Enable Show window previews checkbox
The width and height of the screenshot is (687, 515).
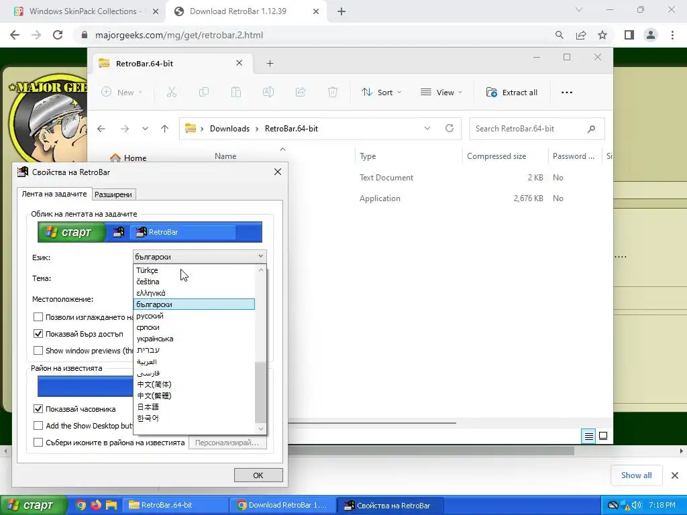(38, 350)
